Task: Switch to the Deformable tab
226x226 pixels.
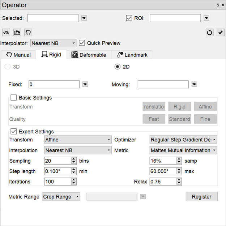Action: [x=89, y=55]
